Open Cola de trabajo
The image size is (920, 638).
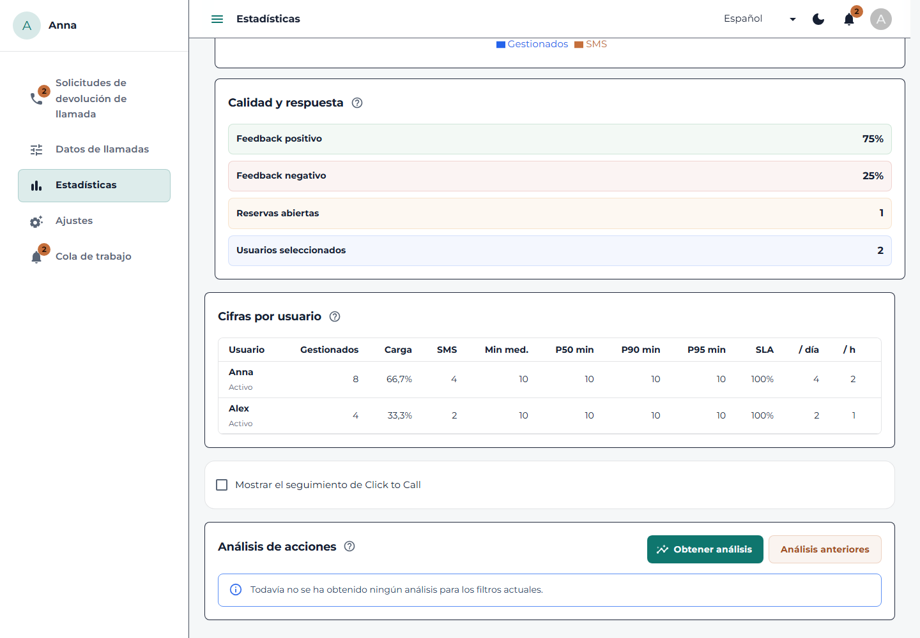(x=94, y=256)
